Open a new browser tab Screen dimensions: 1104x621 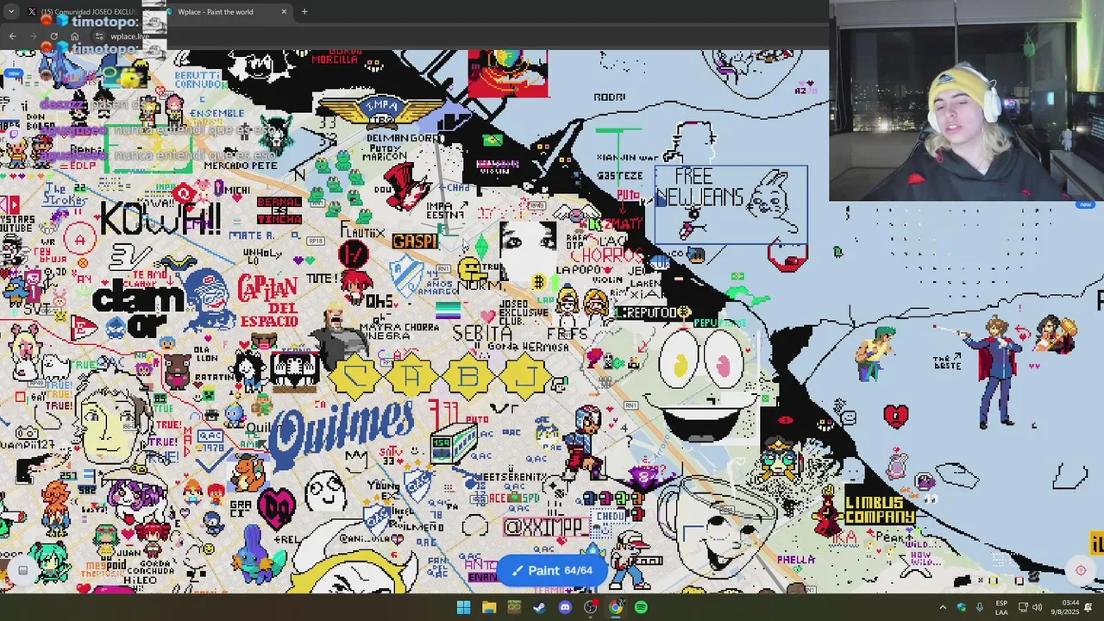(304, 12)
